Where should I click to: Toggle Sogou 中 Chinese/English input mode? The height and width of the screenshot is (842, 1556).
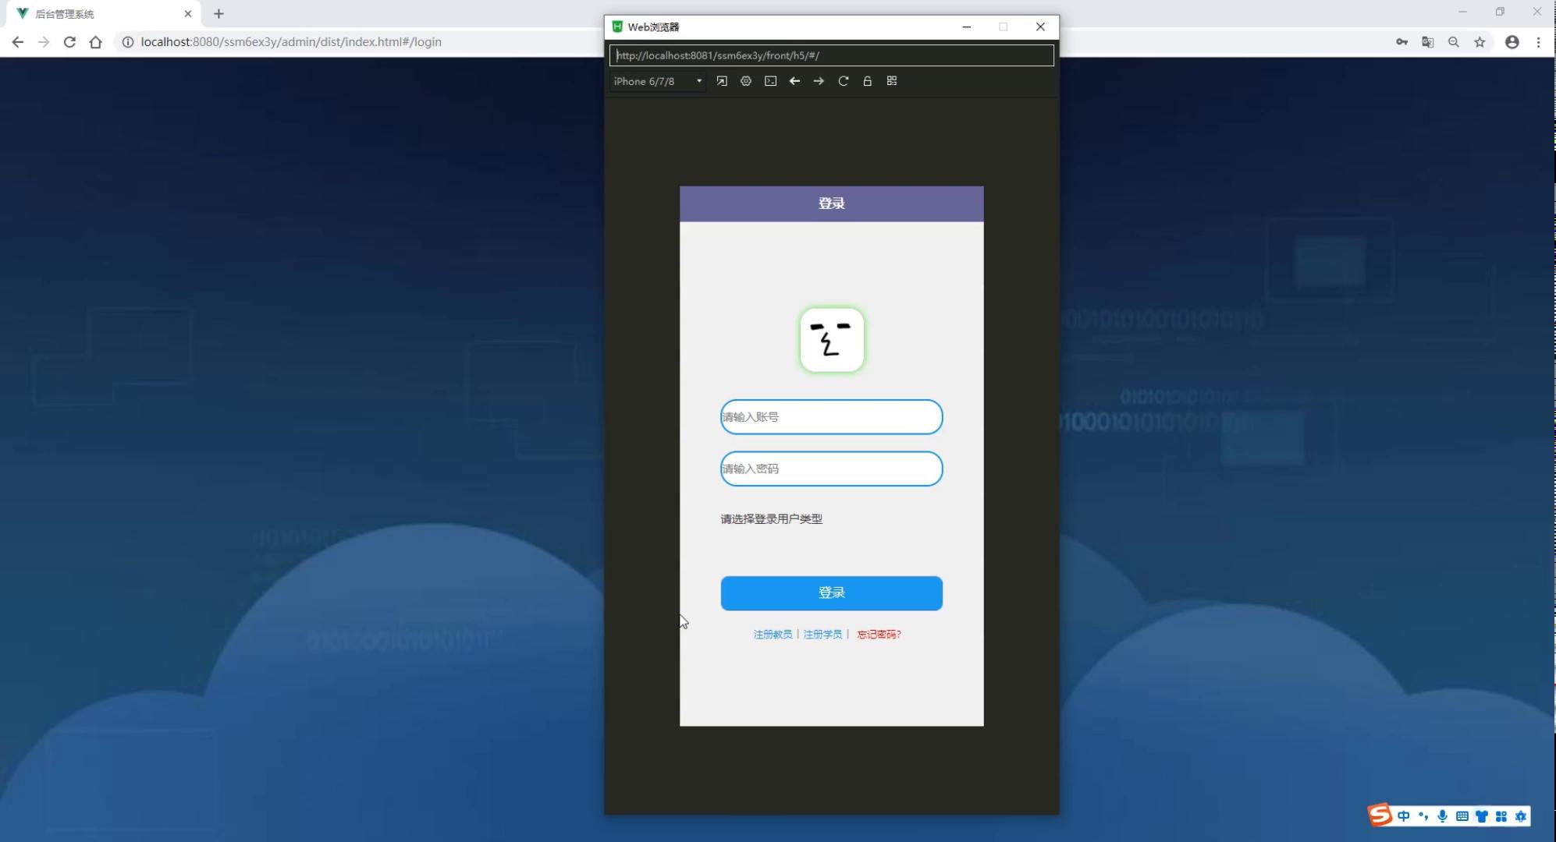1404,816
